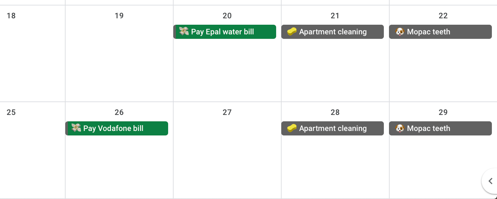
Task: Select date 19 in the calendar
Action: pos(119,16)
